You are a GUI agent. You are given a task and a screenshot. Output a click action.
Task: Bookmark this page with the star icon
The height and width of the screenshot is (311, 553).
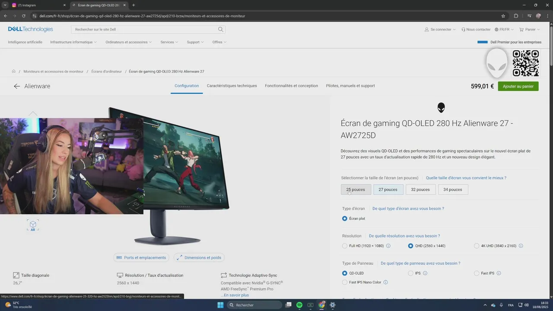coord(503,16)
